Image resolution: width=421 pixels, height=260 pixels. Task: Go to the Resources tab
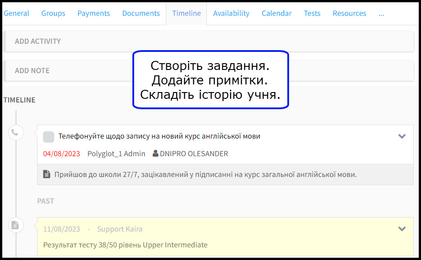(349, 13)
